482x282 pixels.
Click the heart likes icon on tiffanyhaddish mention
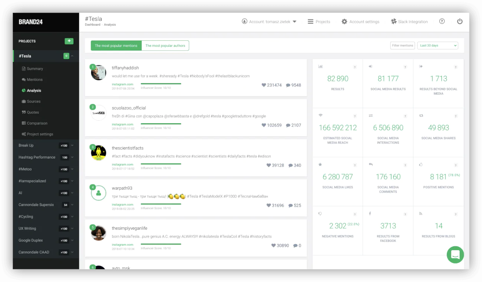coord(264,85)
